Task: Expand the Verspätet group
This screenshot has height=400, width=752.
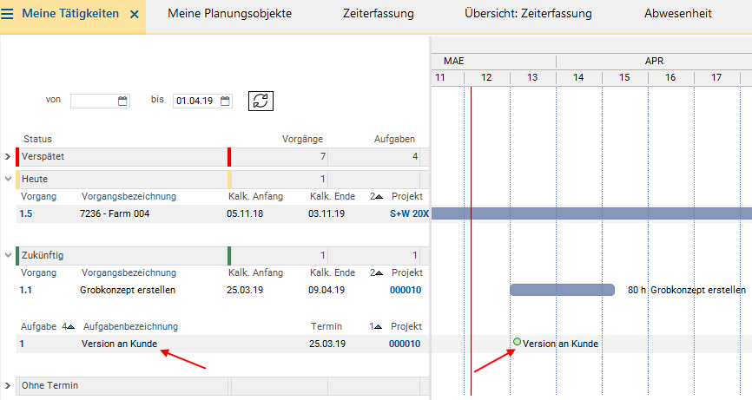Action: click(x=8, y=157)
